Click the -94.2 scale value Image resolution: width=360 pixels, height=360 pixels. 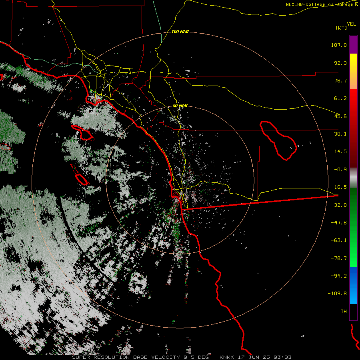[x=339, y=276]
